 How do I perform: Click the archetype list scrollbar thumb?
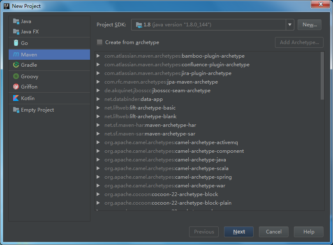[x=322, y=76]
